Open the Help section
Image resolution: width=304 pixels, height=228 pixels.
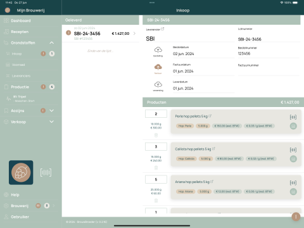[15, 194]
